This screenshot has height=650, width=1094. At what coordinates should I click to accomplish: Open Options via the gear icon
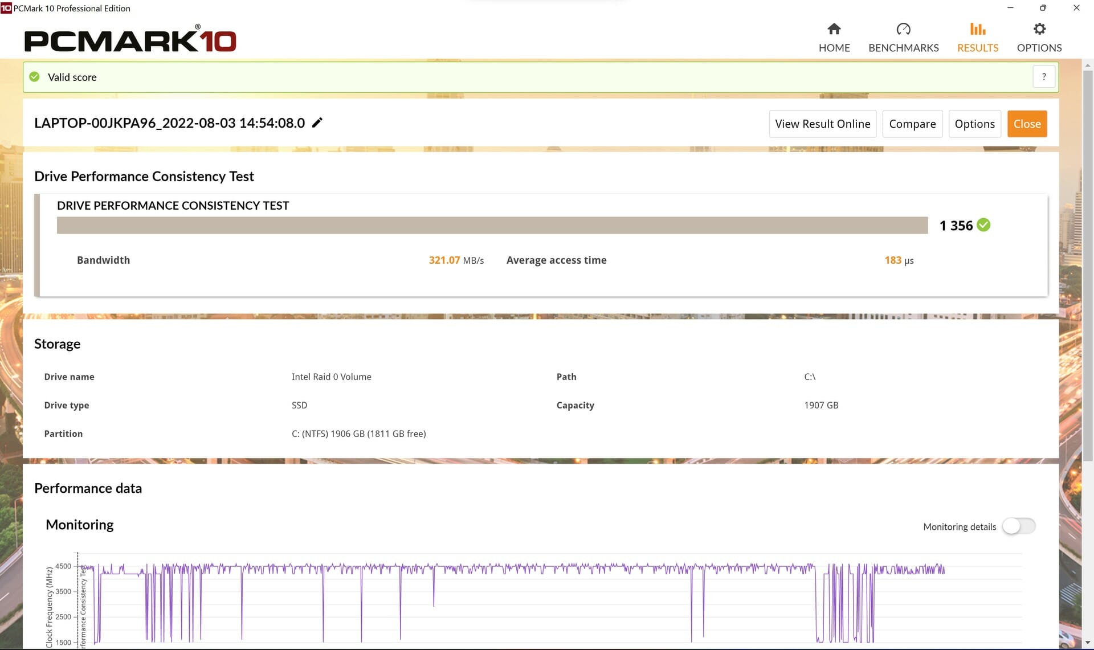tap(1039, 28)
